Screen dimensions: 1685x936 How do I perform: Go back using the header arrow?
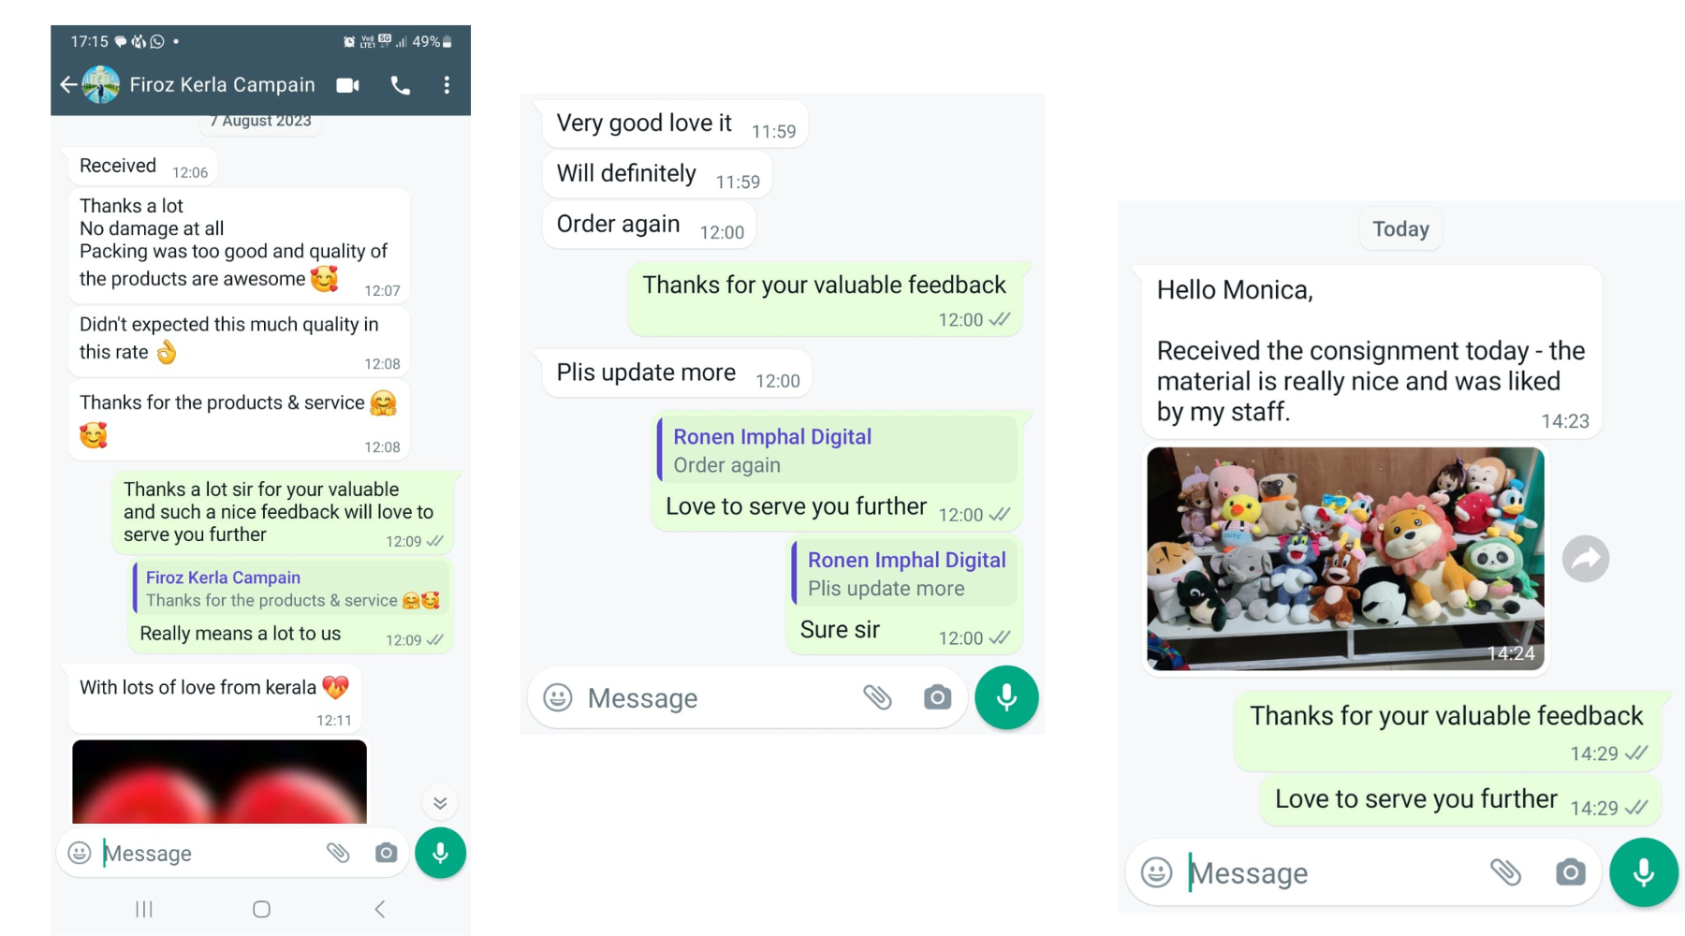coord(68,84)
